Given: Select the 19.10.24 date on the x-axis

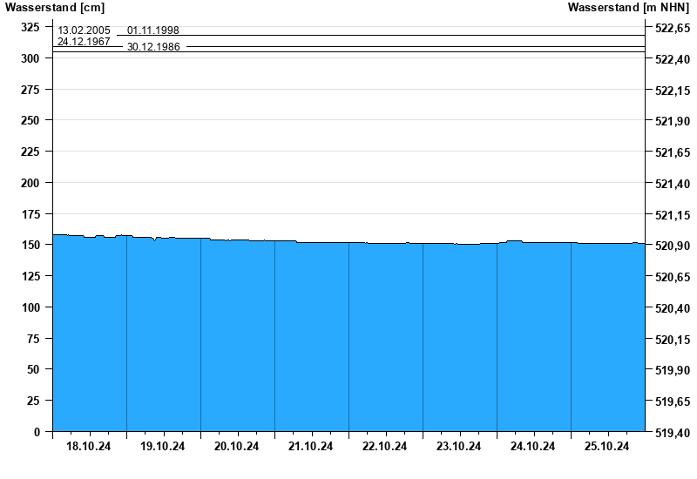Looking at the screenshot, I should pos(163,447).
